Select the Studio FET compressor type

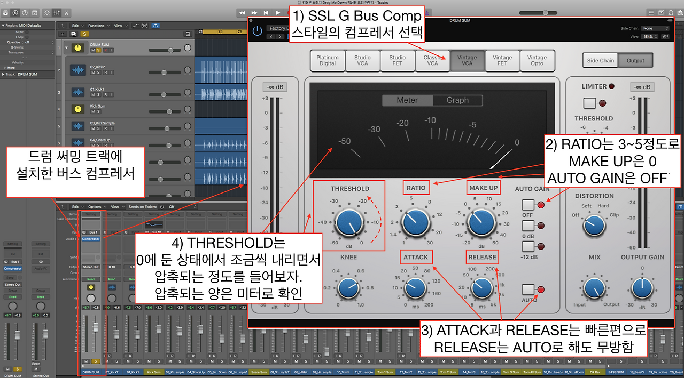(397, 61)
